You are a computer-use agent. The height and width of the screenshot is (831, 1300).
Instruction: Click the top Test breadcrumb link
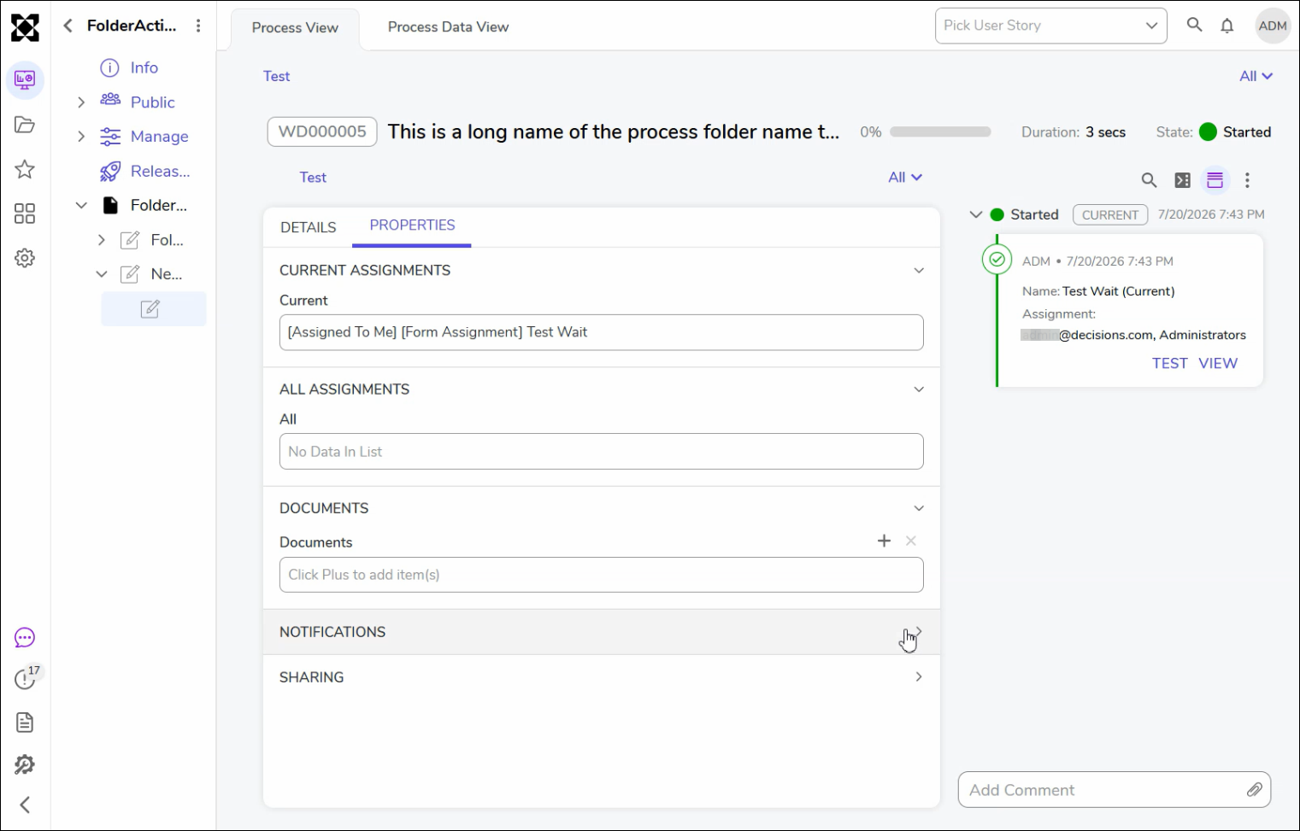point(276,76)
